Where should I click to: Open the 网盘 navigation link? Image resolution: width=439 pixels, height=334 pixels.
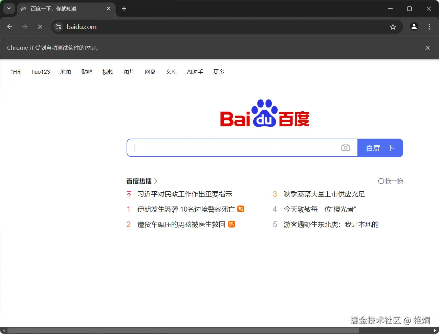[x=150, y=72]
